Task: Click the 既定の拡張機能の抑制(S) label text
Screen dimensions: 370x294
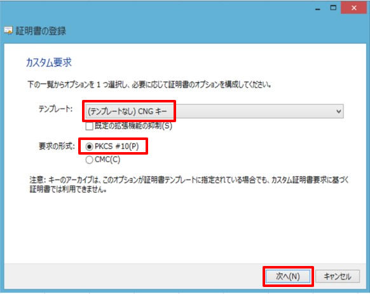Action: 134,126
